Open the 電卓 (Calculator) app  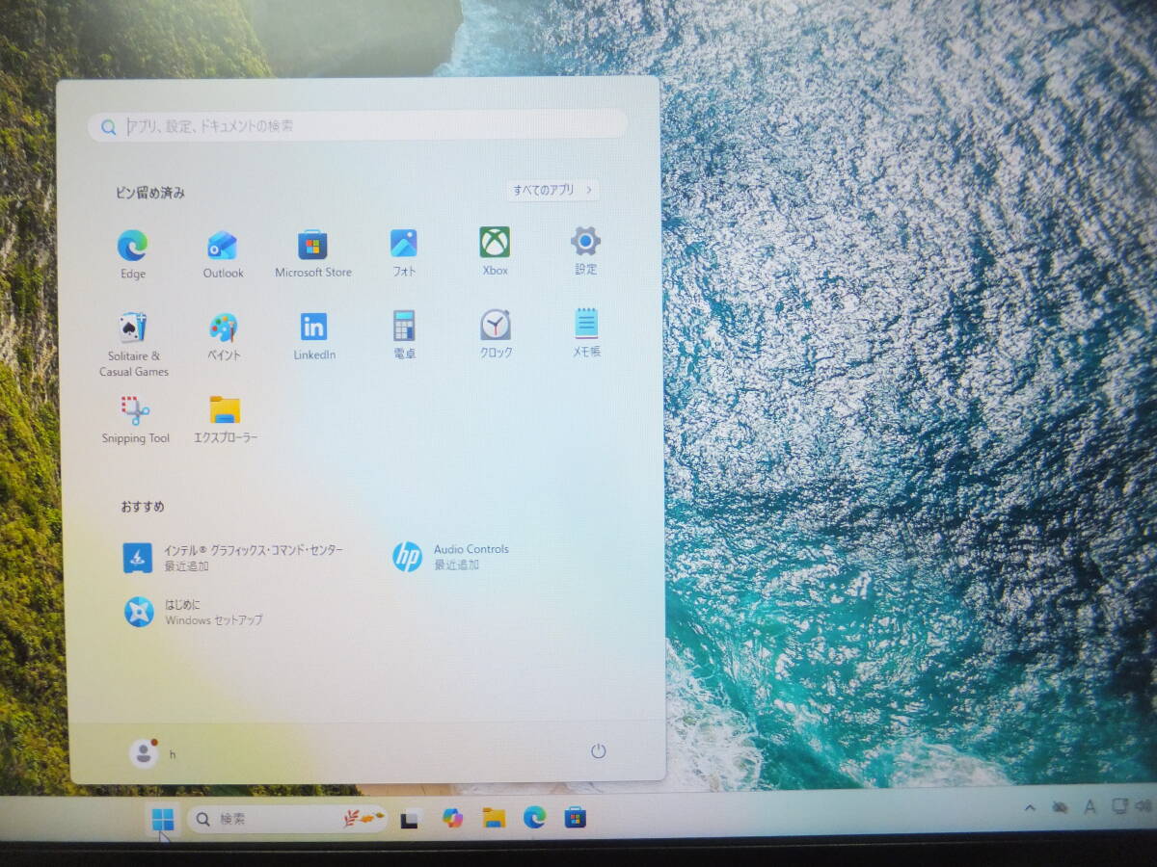coord(404,336)
